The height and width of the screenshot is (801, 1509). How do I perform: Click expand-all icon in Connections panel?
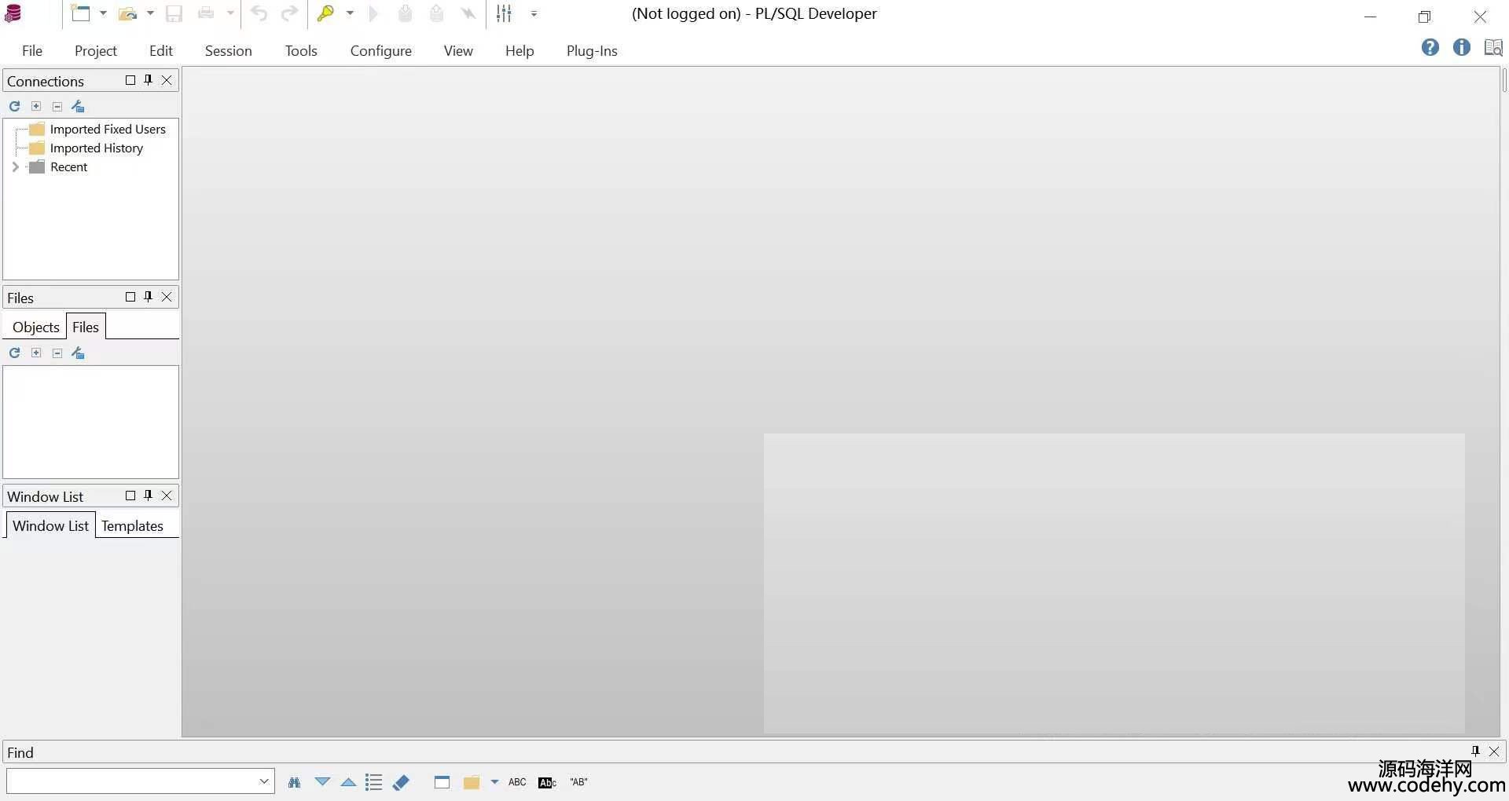click(x=36, y=106)
